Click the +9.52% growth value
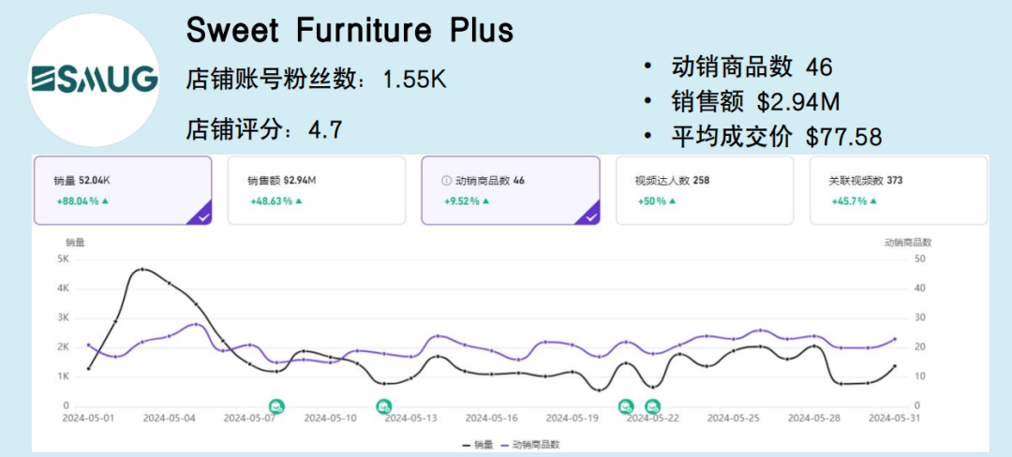1012x457 pixels. (x=467, y=201)
